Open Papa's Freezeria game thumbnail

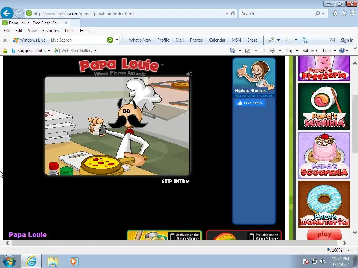click(324, 68)
